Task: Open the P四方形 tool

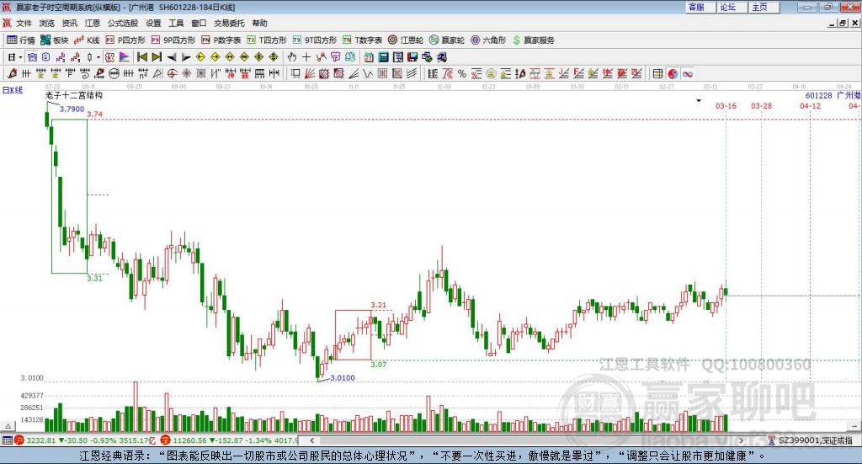Action: (125, 40)
